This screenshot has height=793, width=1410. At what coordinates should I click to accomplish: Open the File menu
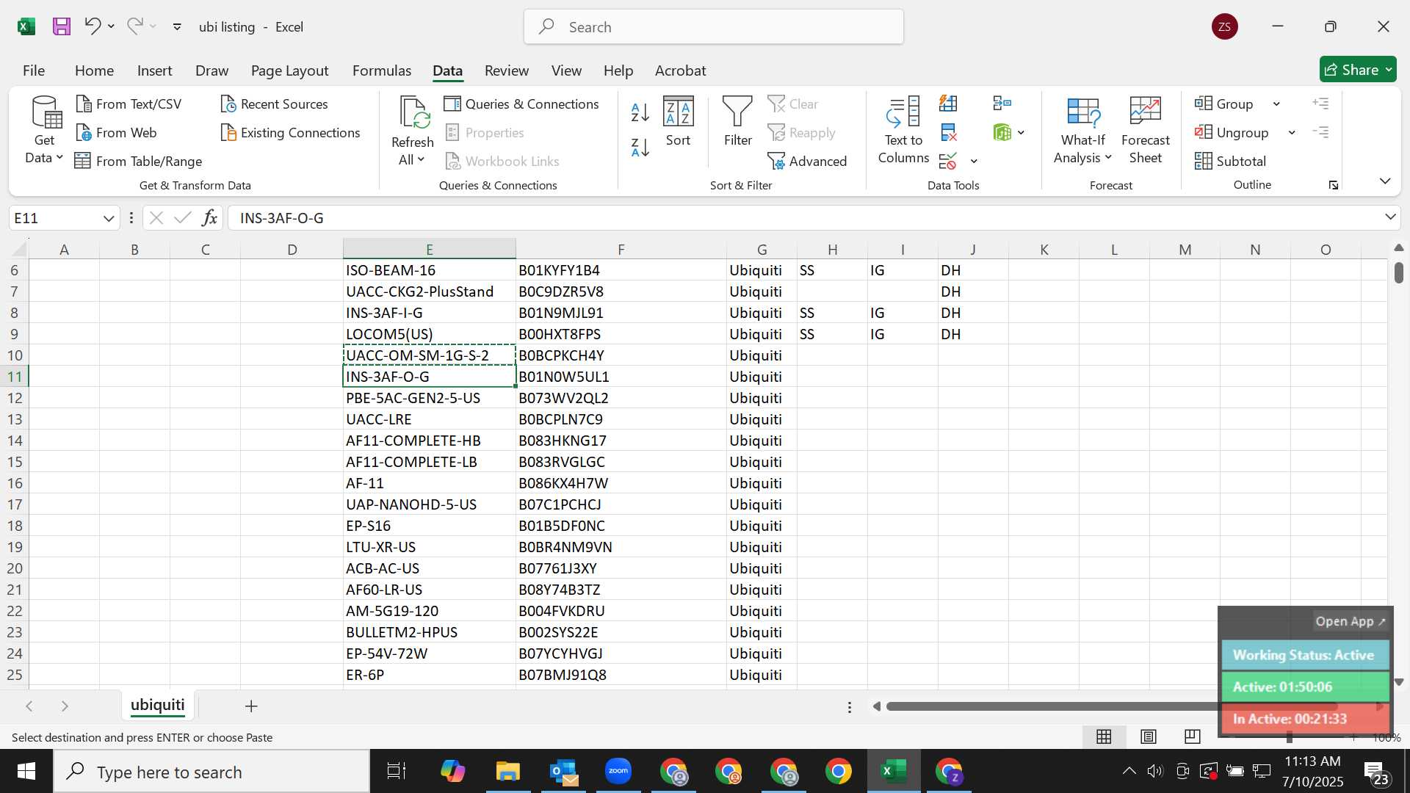[34, 70]
